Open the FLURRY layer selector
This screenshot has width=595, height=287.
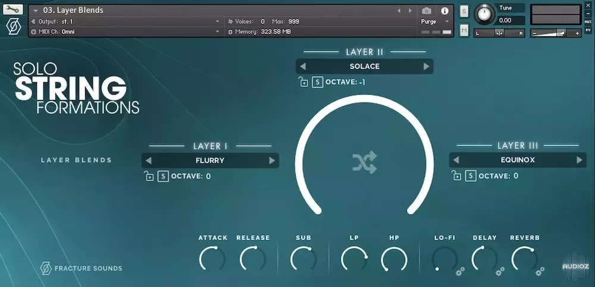coord(210,161)
